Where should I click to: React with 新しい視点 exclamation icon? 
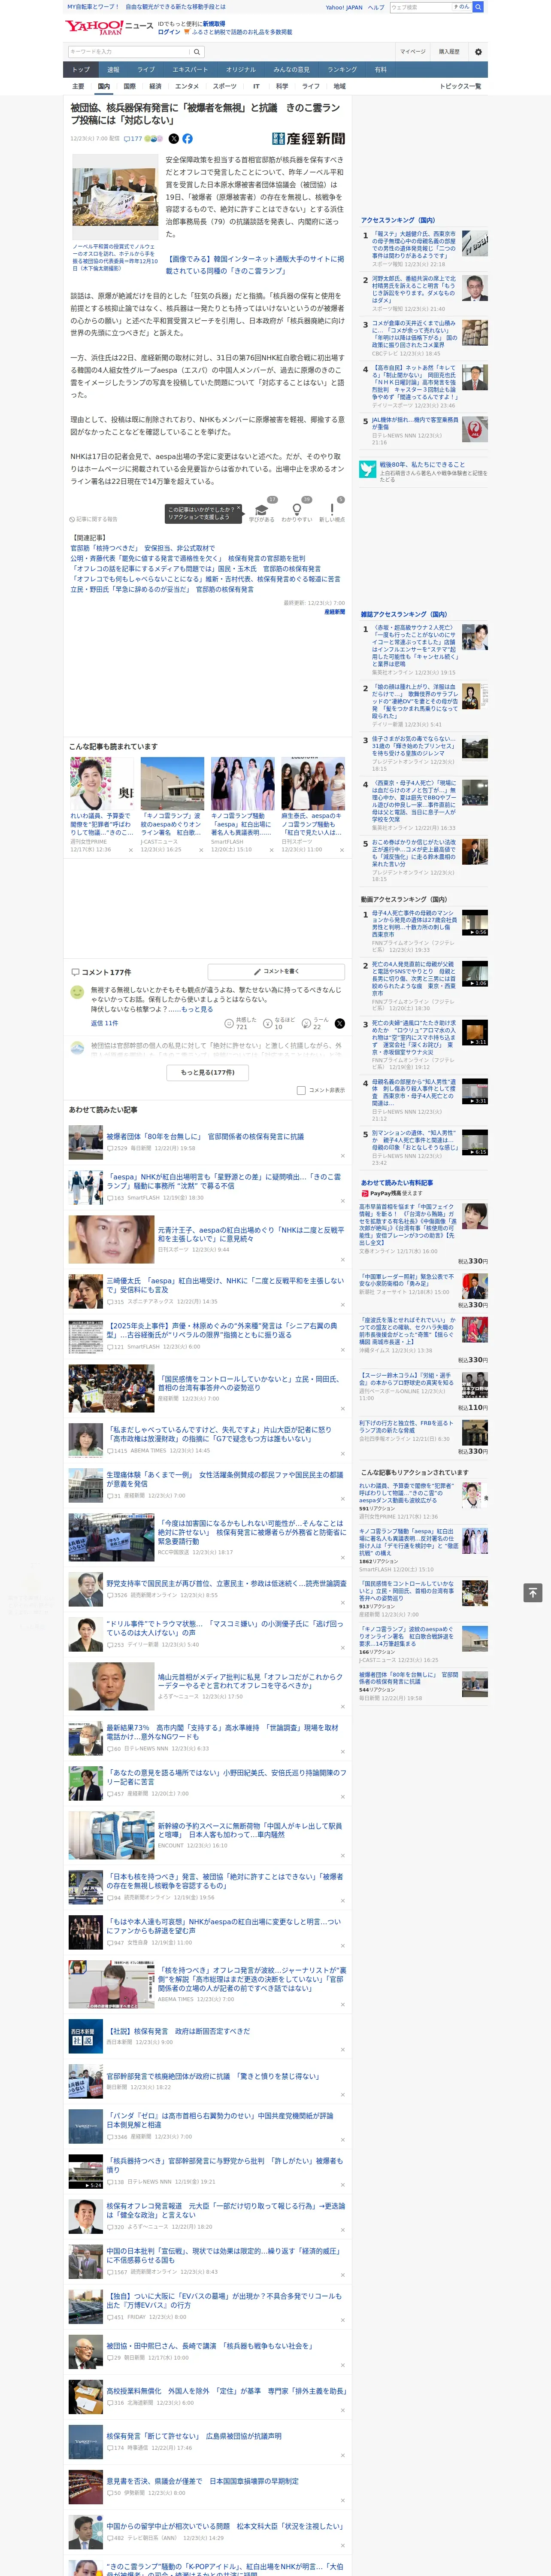pyautogui.click(x=332, y=510)
